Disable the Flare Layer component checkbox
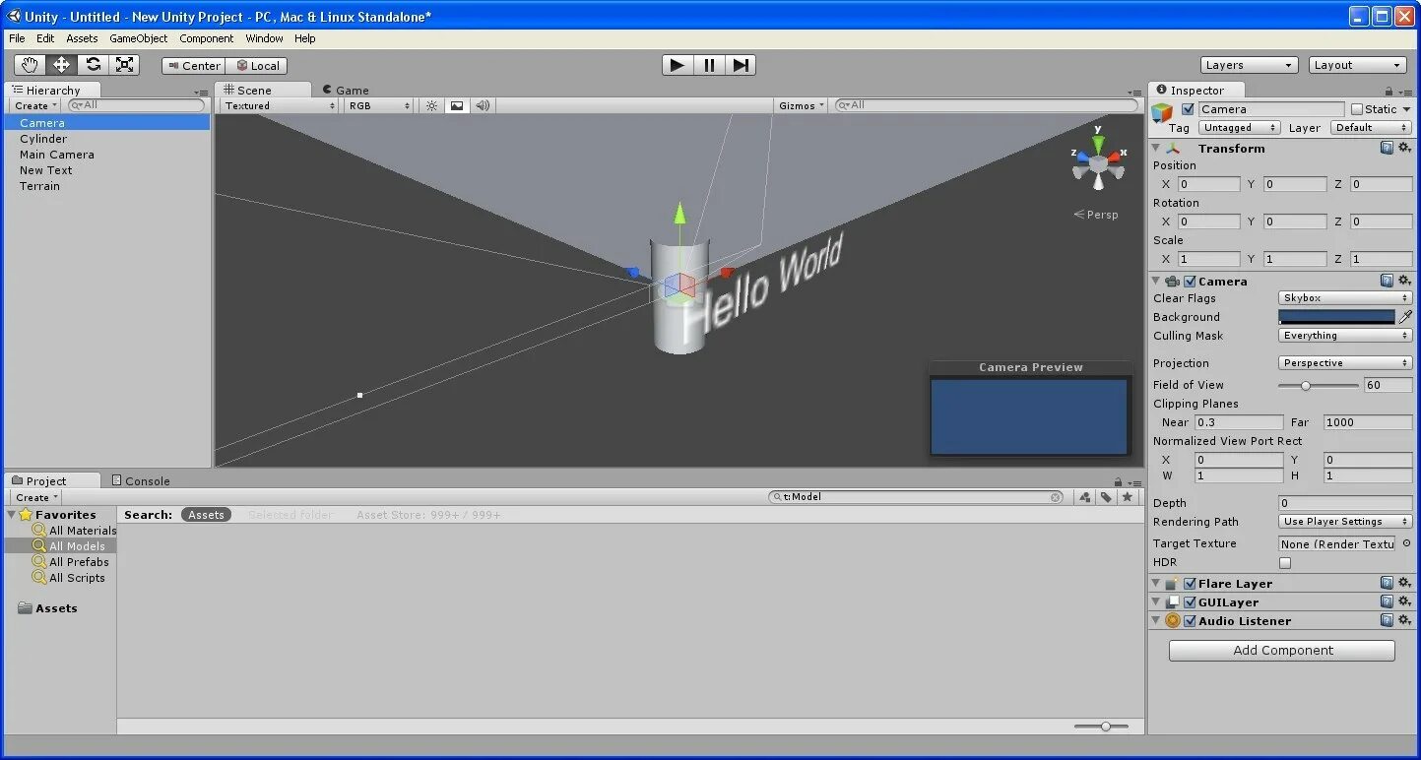 click(x=1190, y=584)
